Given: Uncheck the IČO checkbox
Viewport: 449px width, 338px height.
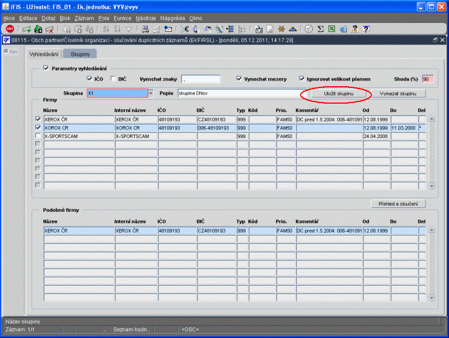Looking at the screenshot, I should click(x=90, y=78).
